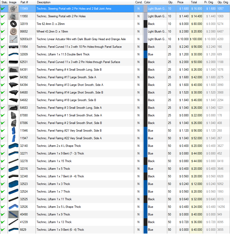
Task: Click the $ 8.000 price cell for the tire
Action: click(x=184, y=24)
